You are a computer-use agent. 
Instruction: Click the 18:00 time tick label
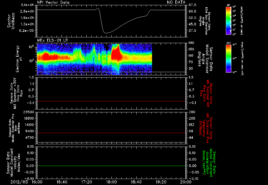pyautogui.click(x=111, y=182)
